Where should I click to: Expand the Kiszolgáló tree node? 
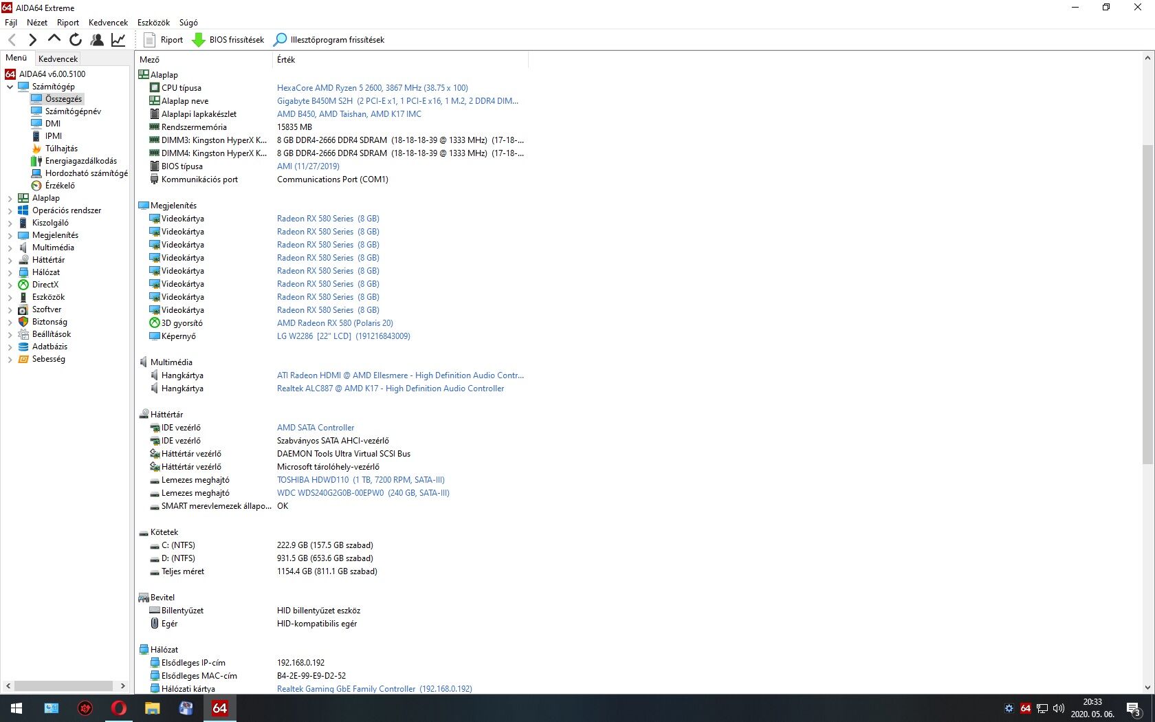click(x=10, y=223)
